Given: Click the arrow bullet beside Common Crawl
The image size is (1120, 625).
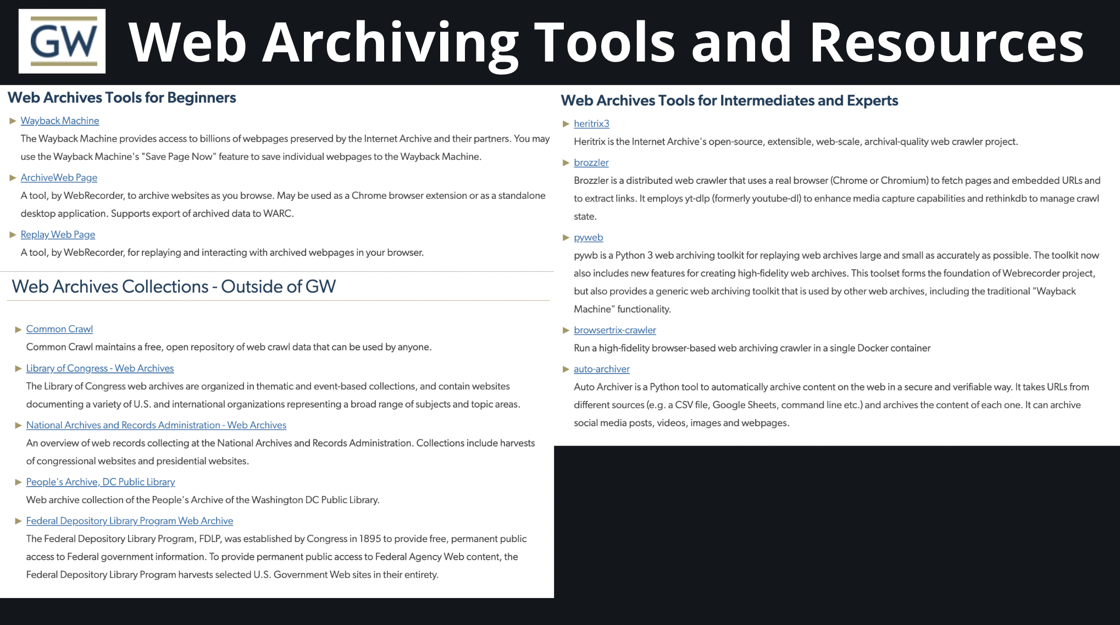Looking at the screenshot, I should point(18,330).
